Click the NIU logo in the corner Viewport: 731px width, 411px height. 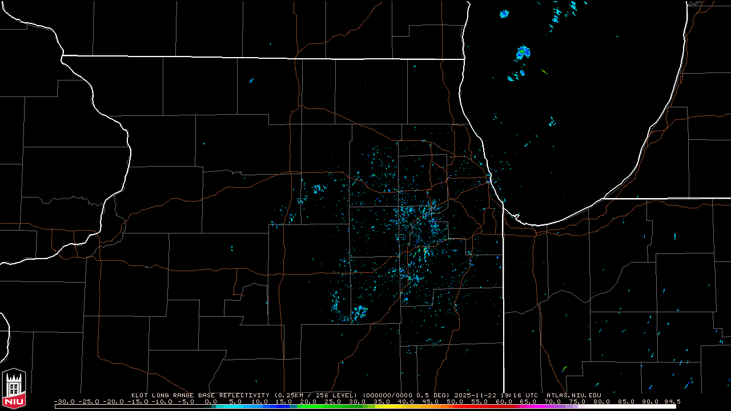tap(14, 389)
